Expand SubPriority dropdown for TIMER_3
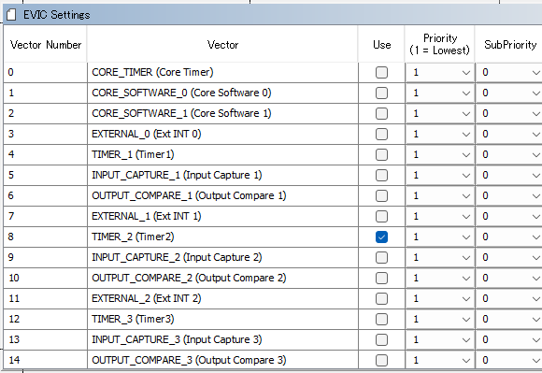Image resolution: width=542 pixels, height=373 pixels. coord(509,319)
